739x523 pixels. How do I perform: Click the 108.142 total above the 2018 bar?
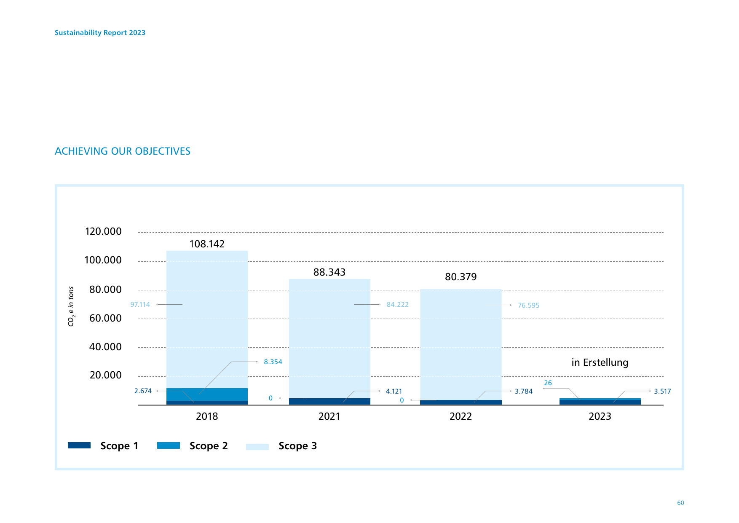point(207,244)
